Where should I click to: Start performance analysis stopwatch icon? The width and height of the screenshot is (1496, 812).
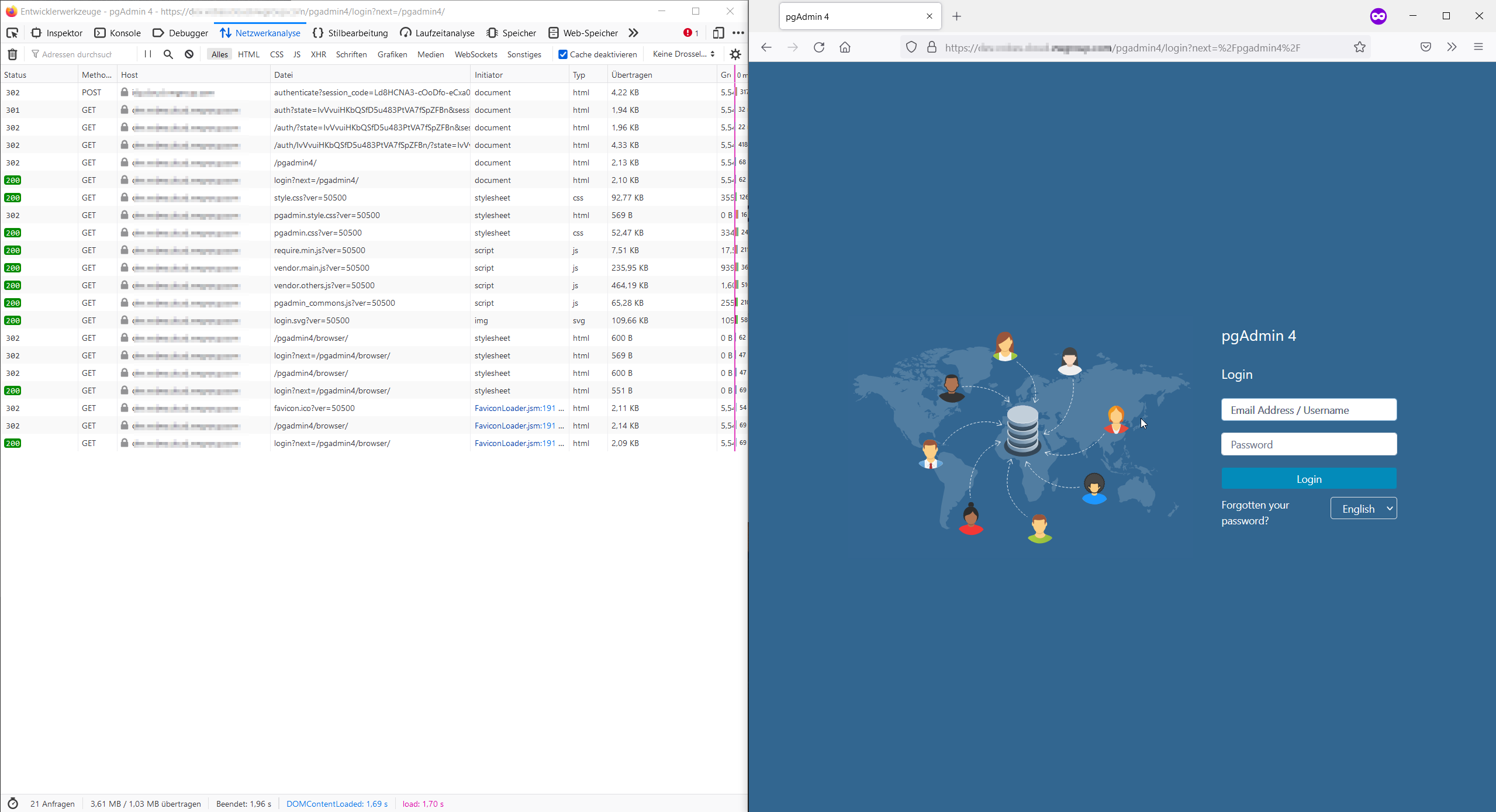click(x=13, y=803)
